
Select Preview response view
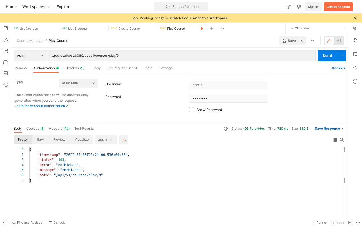click(x=59, y=140)
